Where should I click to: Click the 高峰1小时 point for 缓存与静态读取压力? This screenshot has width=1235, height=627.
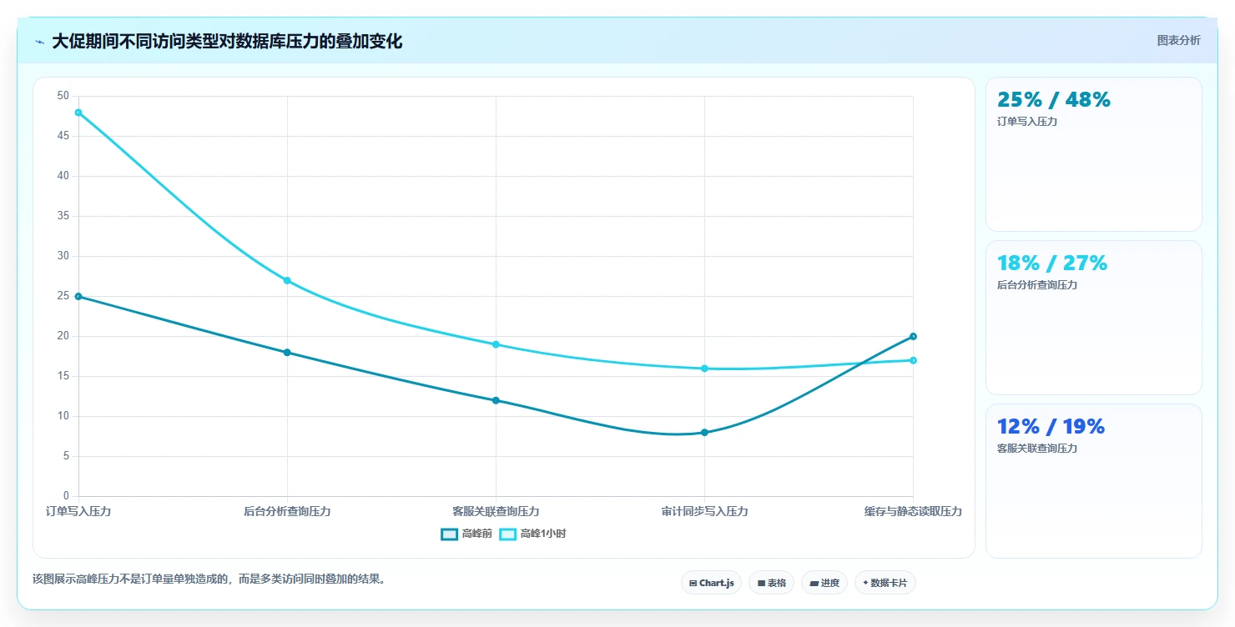point(913,360)
